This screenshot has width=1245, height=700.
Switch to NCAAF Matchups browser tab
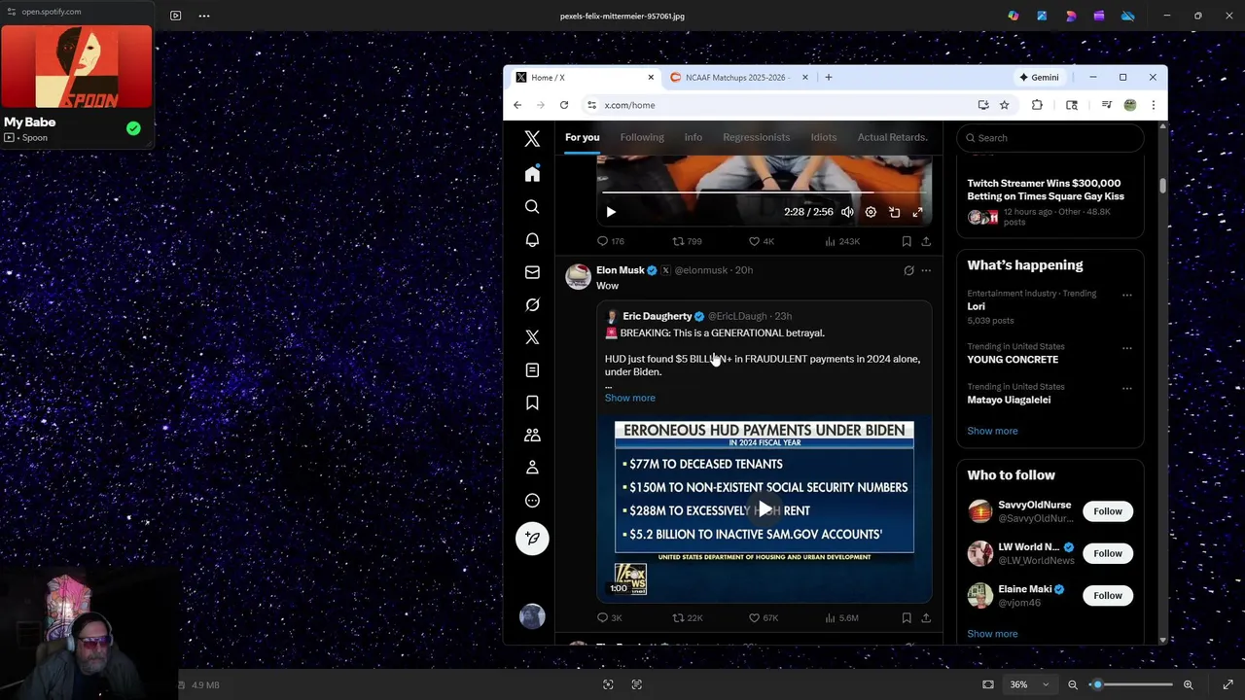coord(736,78)
